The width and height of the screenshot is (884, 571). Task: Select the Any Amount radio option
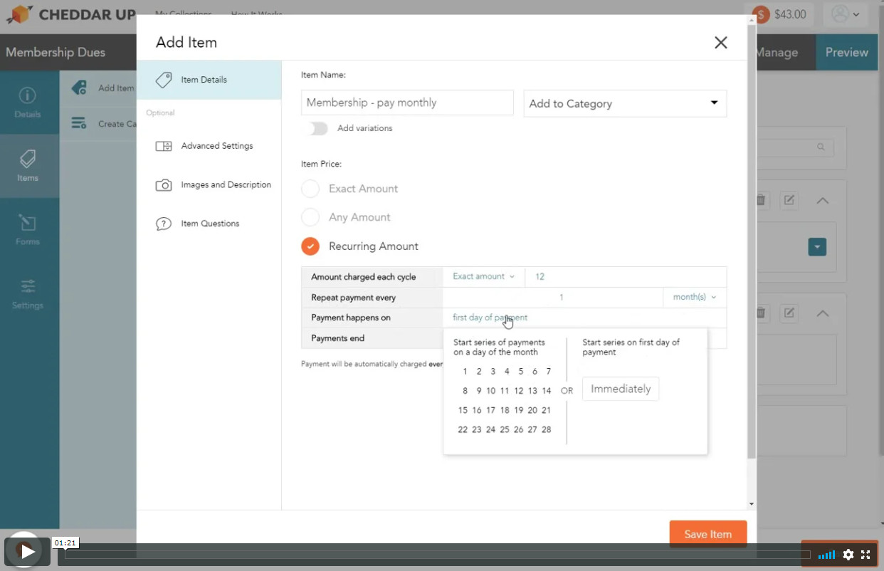(x=310, y=217)
